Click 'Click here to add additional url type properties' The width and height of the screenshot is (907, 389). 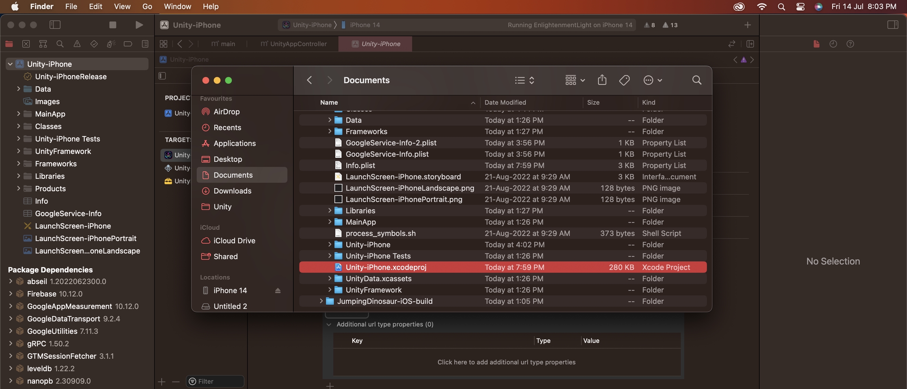[x=506, y=362]
